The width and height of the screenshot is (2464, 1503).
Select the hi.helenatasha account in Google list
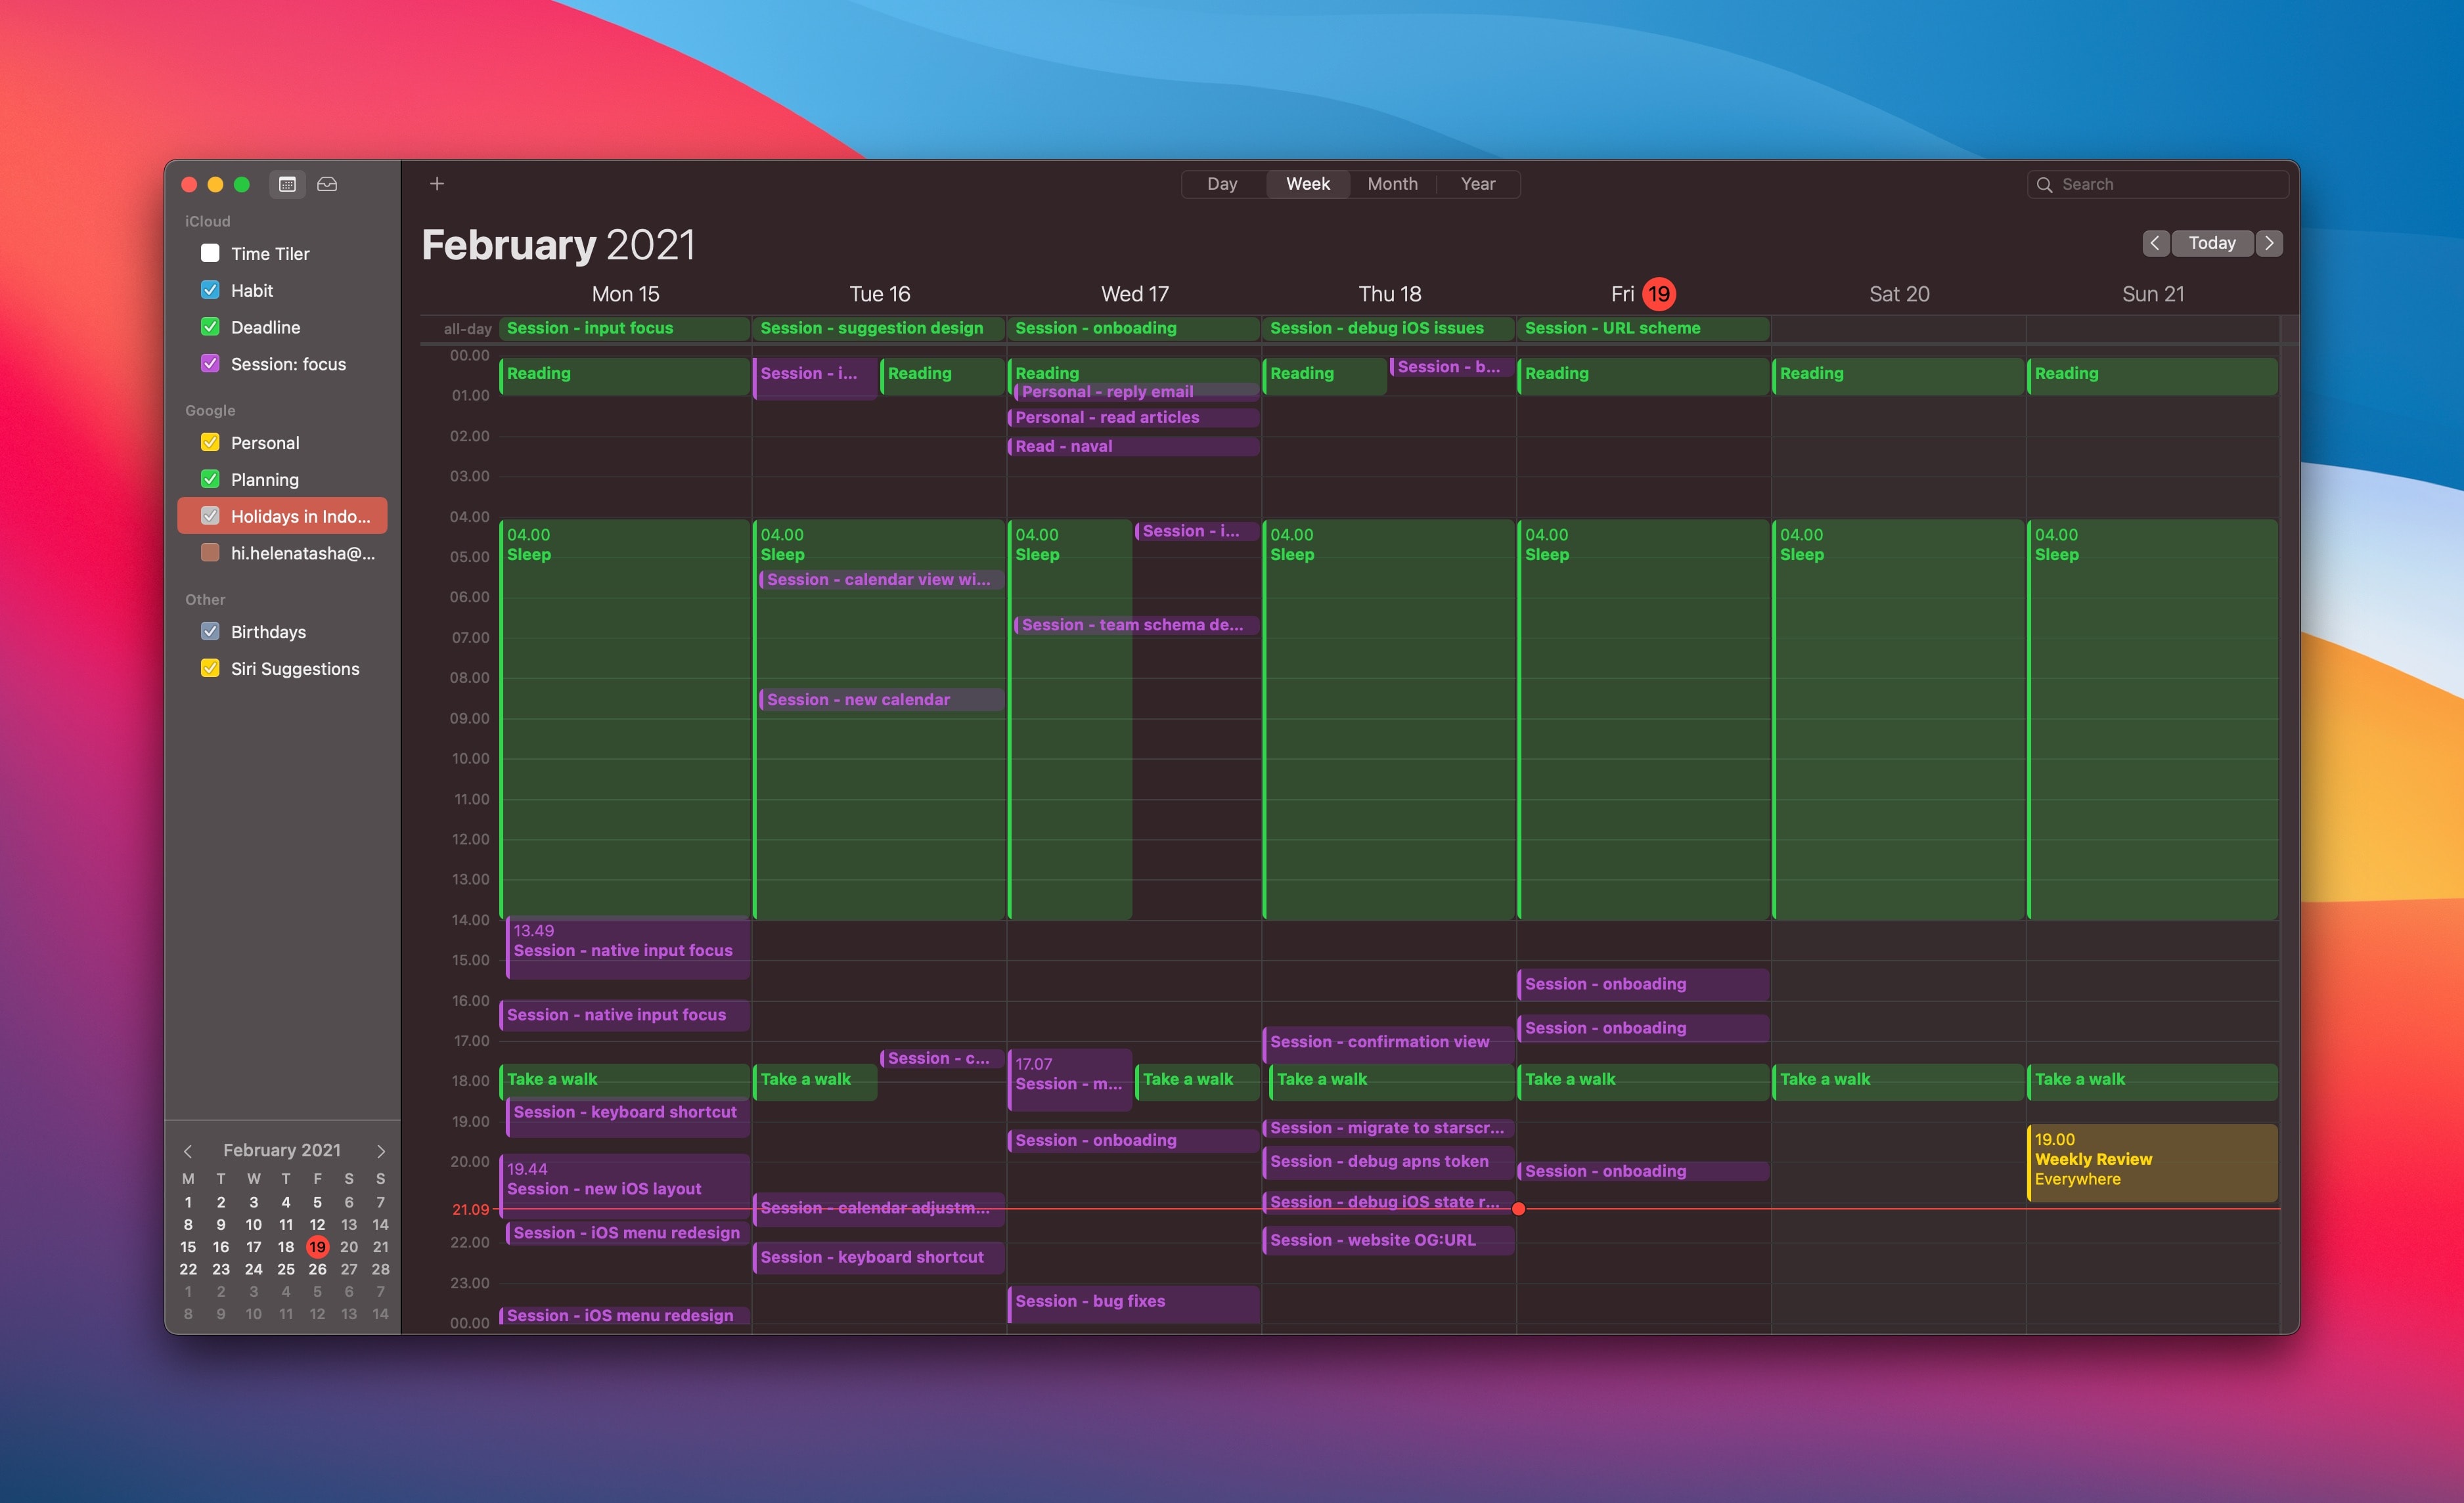click(x=302, y=553)
